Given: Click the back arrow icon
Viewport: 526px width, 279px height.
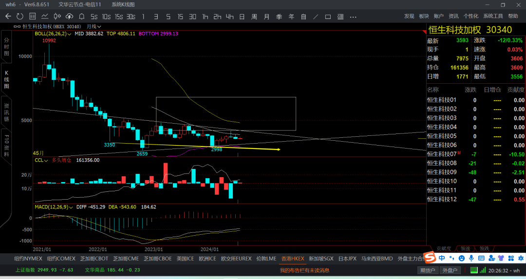Looking at the screenshot, I should pos(8,17).
